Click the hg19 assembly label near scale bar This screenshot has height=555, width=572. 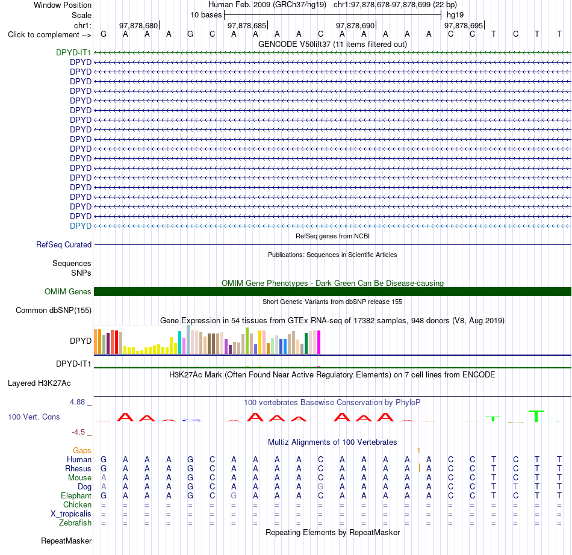click(455, 15)
